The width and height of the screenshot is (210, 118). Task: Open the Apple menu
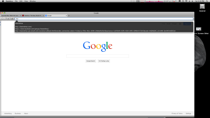coord(3,1)
